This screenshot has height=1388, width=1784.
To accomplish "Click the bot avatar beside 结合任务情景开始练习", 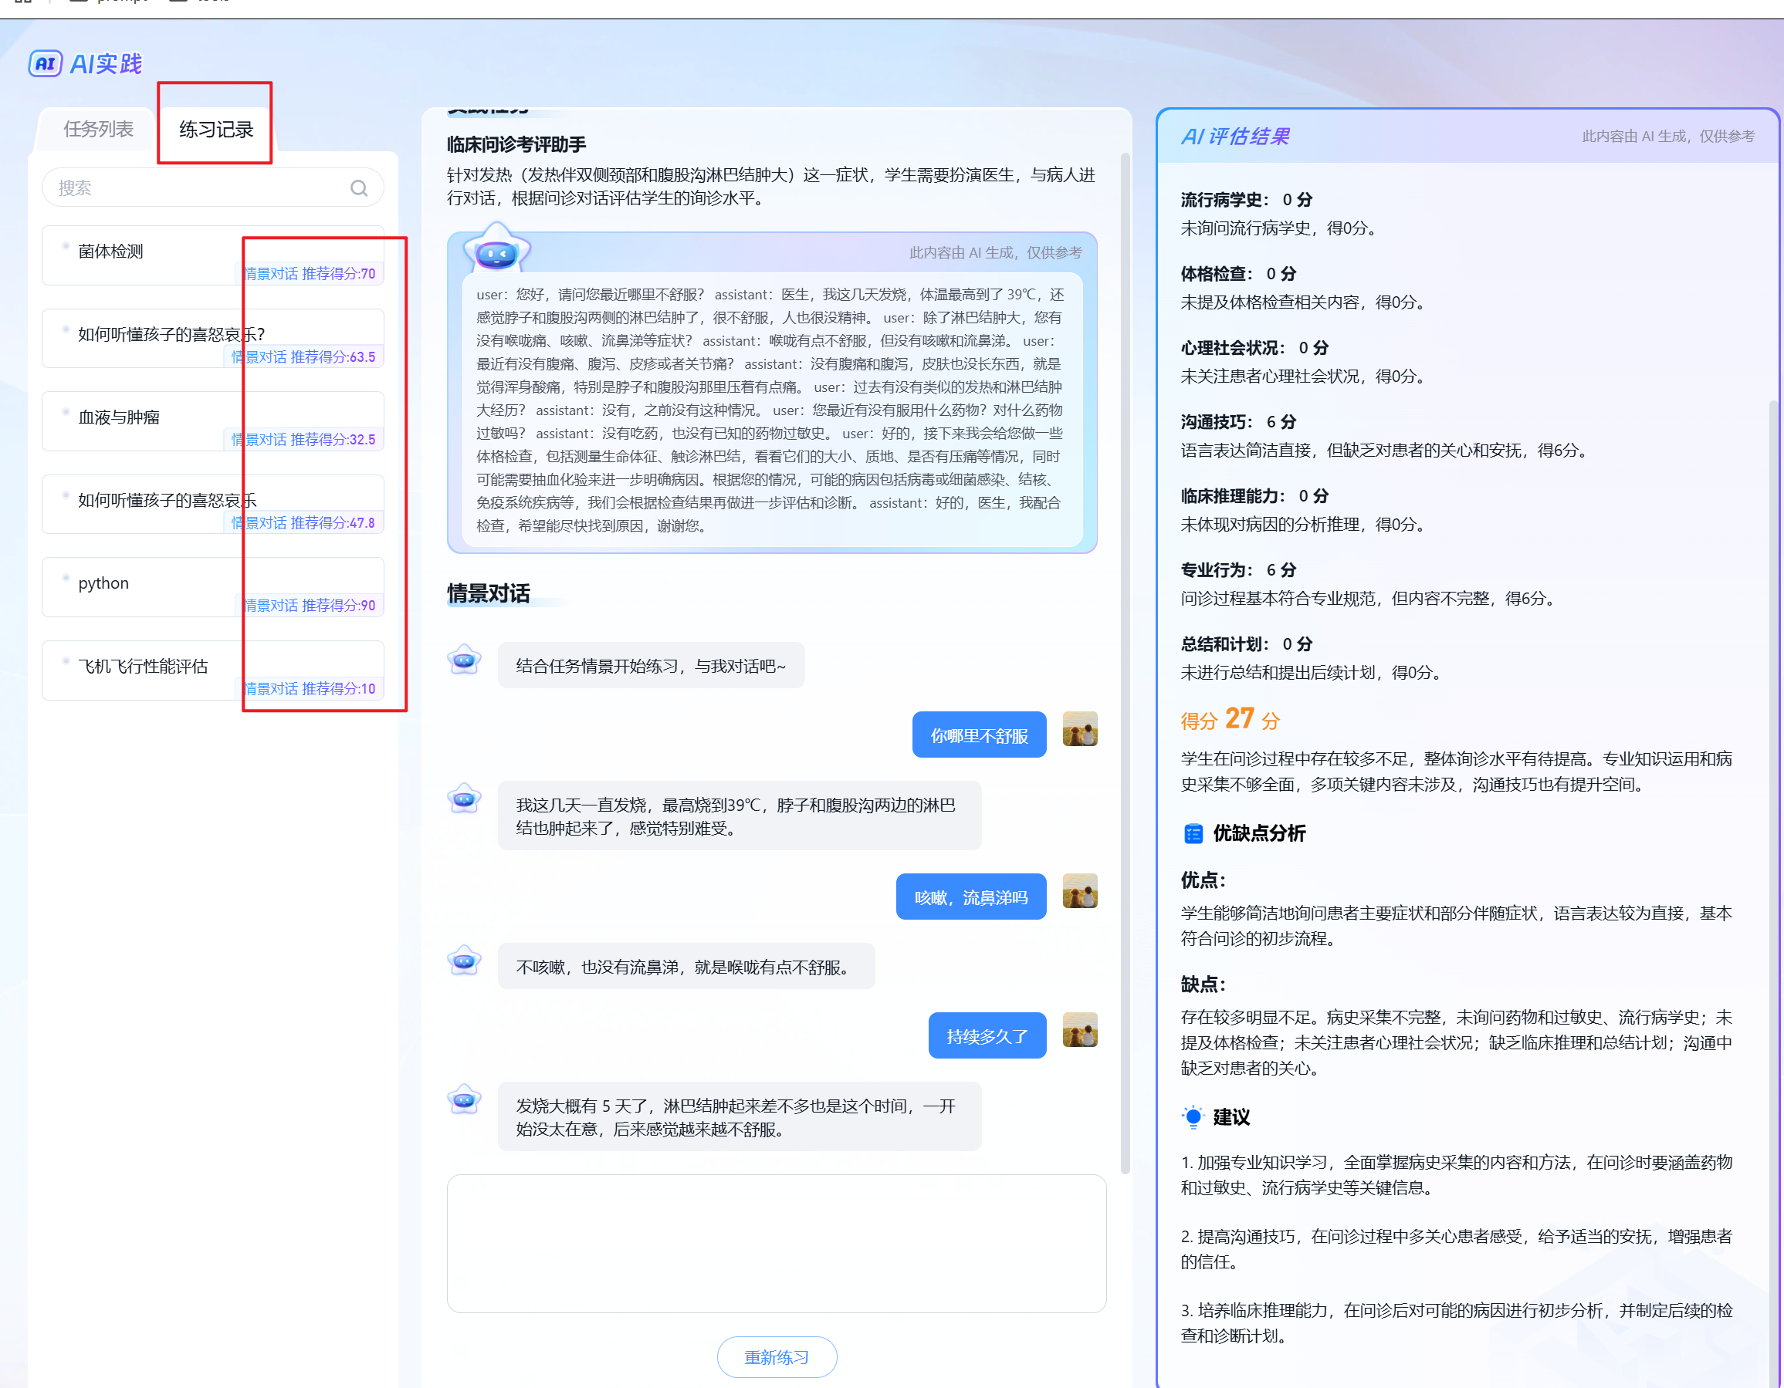I will click(464, 660).
